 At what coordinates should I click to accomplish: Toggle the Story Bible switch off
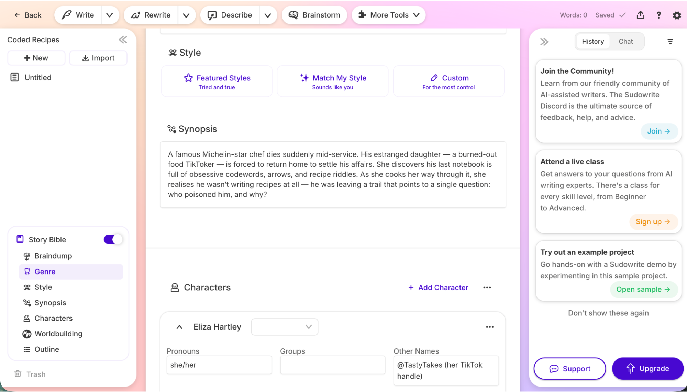tap(113, 239)
